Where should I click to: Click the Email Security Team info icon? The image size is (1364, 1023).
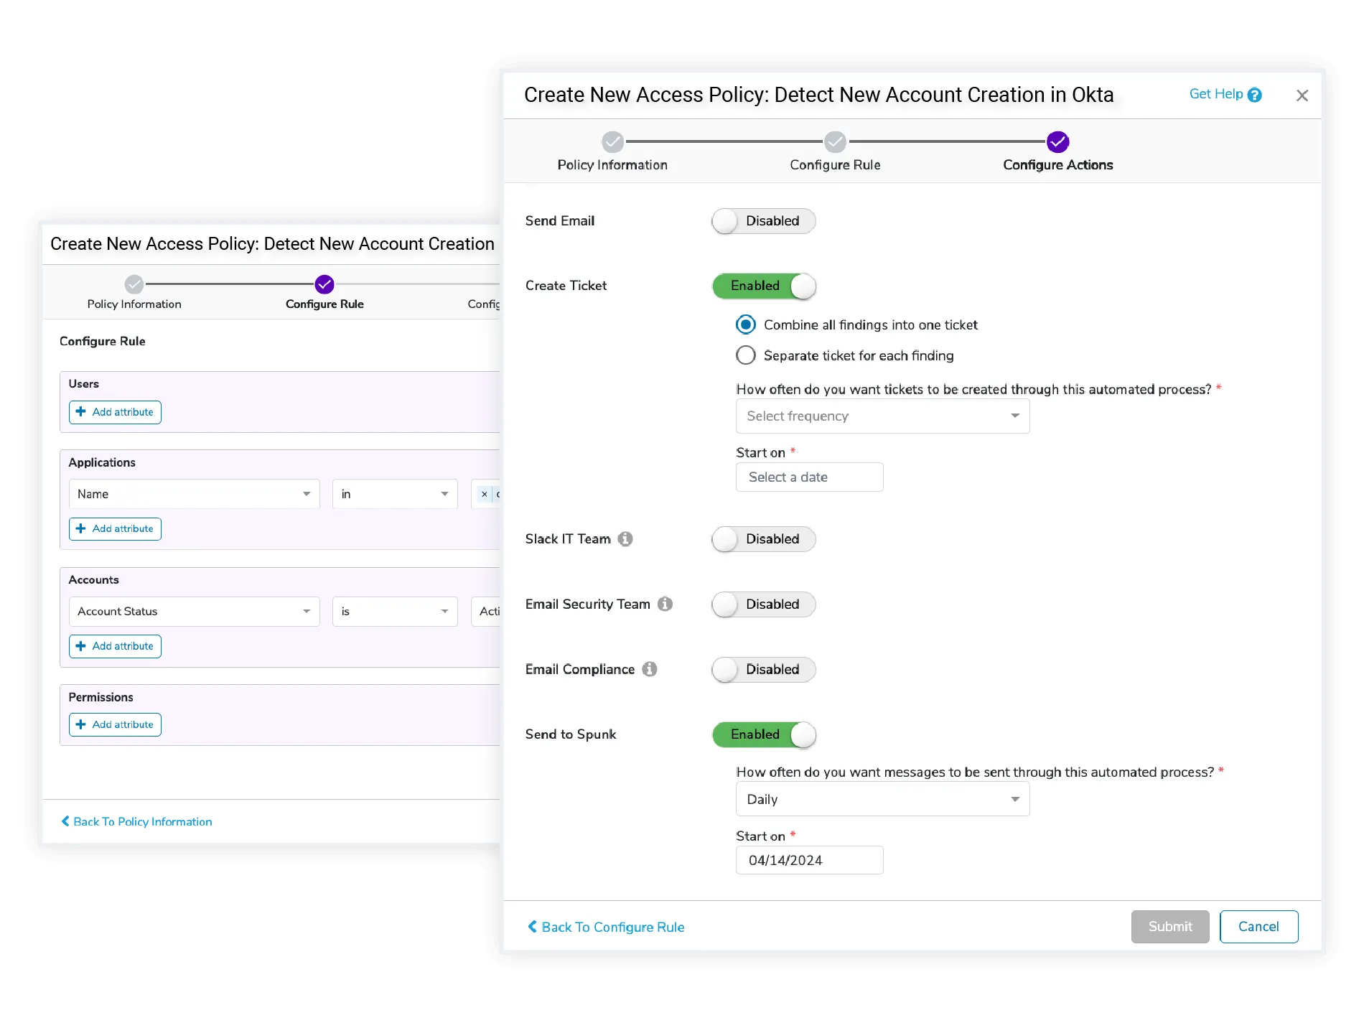(665, 604)
